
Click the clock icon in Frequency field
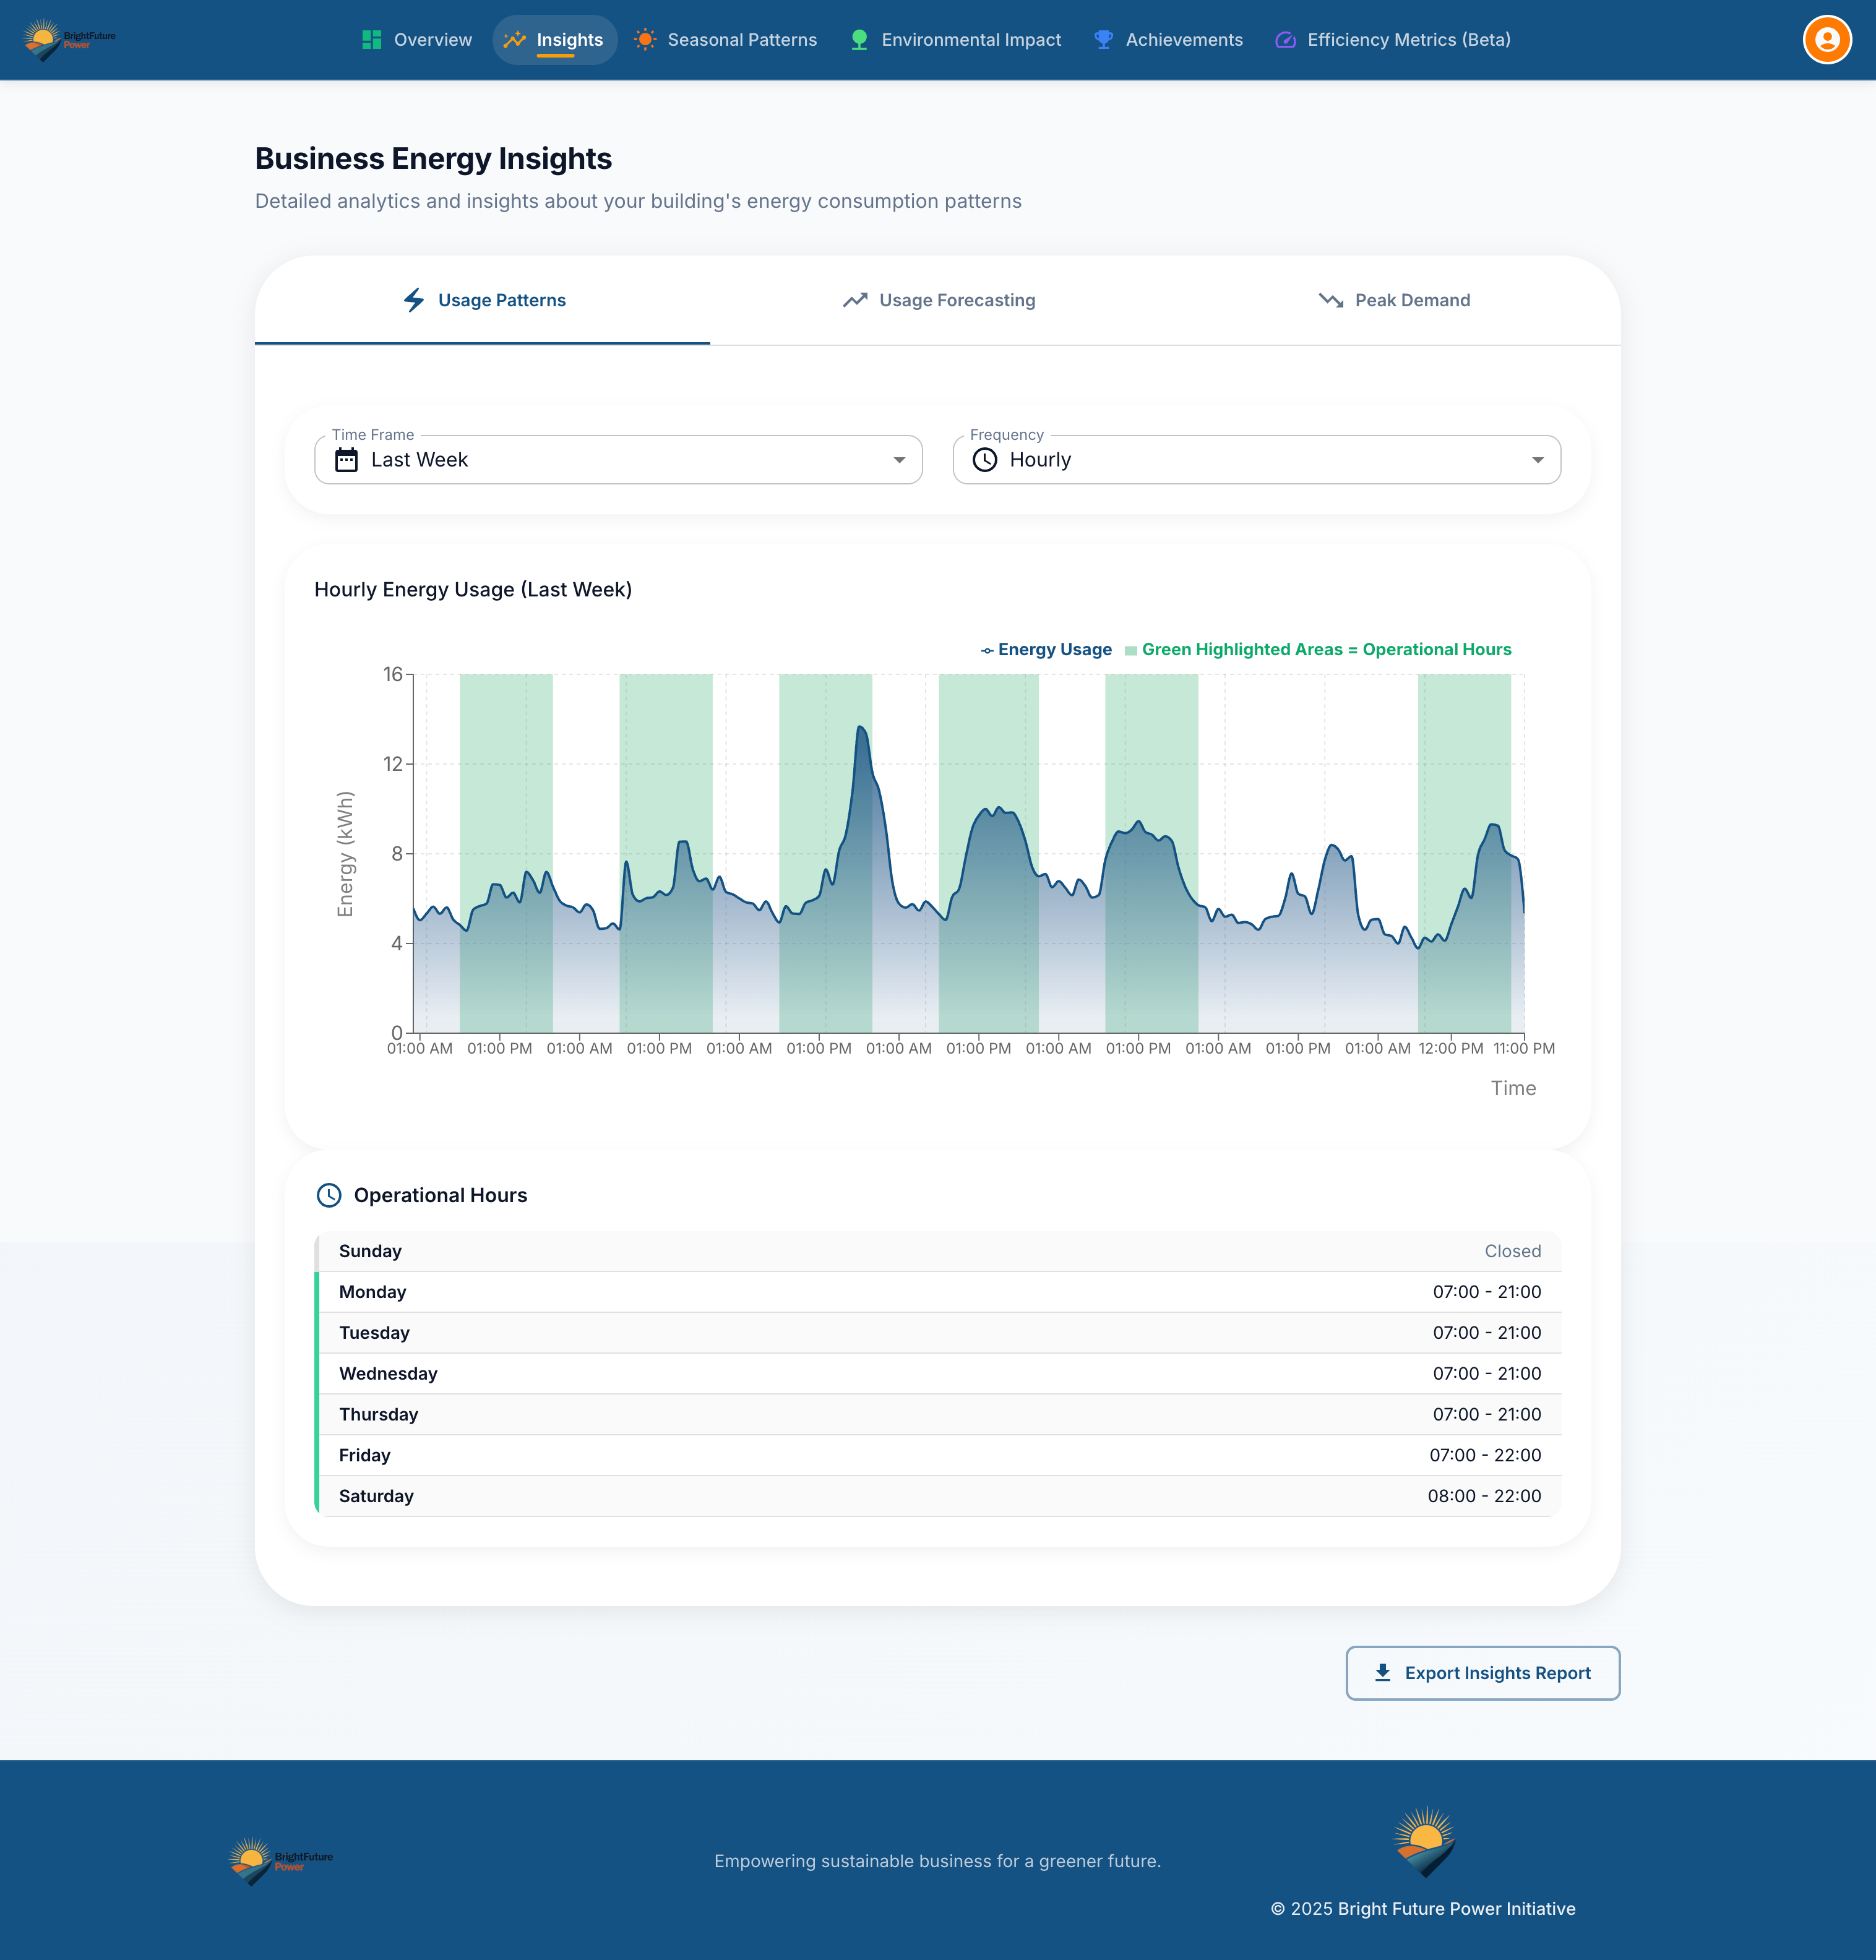(x=984, y=460)
